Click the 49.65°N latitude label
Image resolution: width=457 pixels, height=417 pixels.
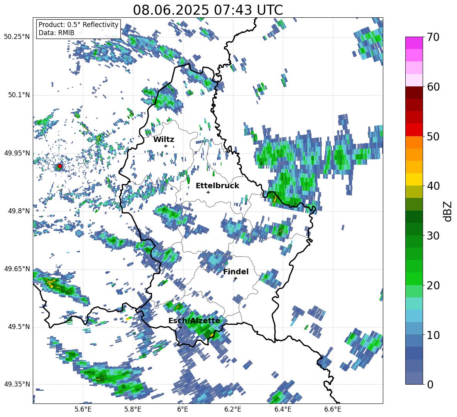(17, 269)
